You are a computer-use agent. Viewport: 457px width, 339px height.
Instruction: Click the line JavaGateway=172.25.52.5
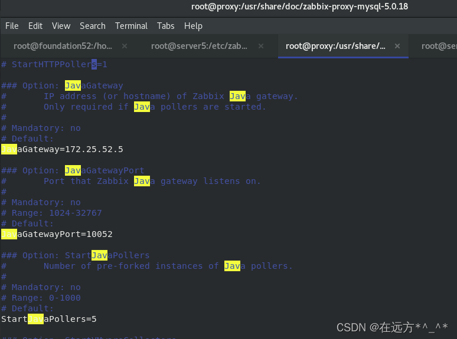tap(62, 149)
